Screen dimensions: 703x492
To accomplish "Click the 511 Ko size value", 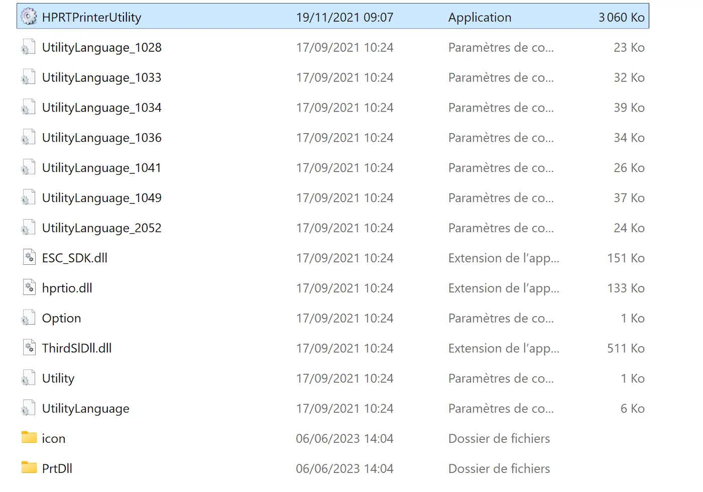I will pos(626,349).
